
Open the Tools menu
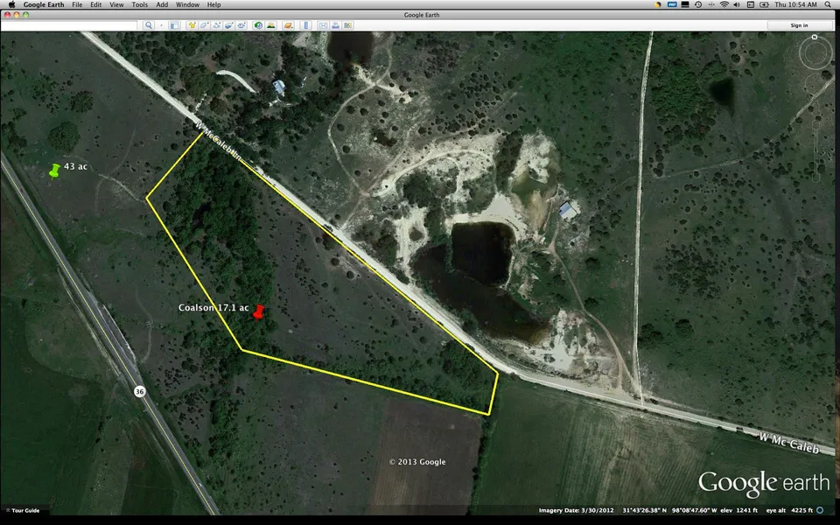click(139, 4)
